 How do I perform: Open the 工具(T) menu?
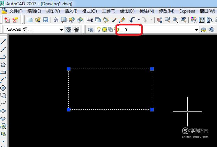tap(108, 11)
